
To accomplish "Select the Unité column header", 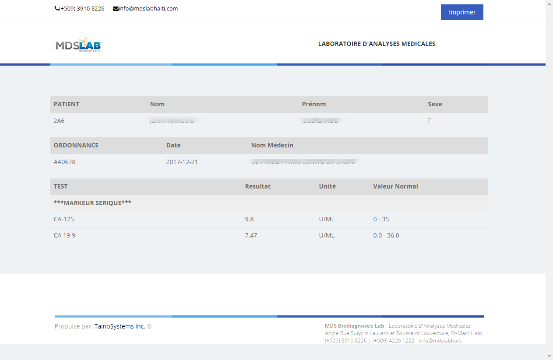I will [328, 186].
